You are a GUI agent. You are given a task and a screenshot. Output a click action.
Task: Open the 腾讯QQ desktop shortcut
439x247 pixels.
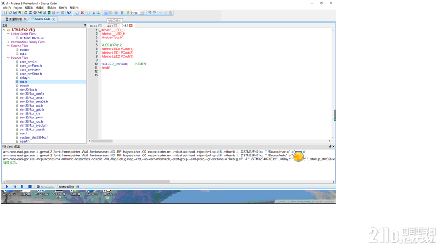click(108, 193)
